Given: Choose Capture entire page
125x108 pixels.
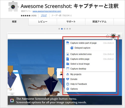Looking at the screenshot, I should click(x=80, y=59).
